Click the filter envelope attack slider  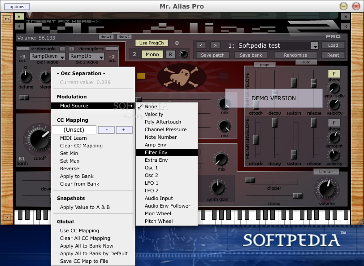(x=256, y=140)
